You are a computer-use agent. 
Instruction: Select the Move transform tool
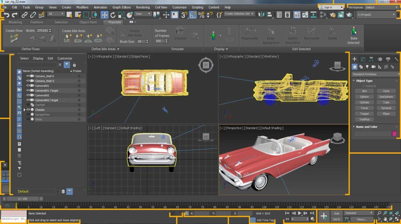pyautogui.click(x=105, y=15)
